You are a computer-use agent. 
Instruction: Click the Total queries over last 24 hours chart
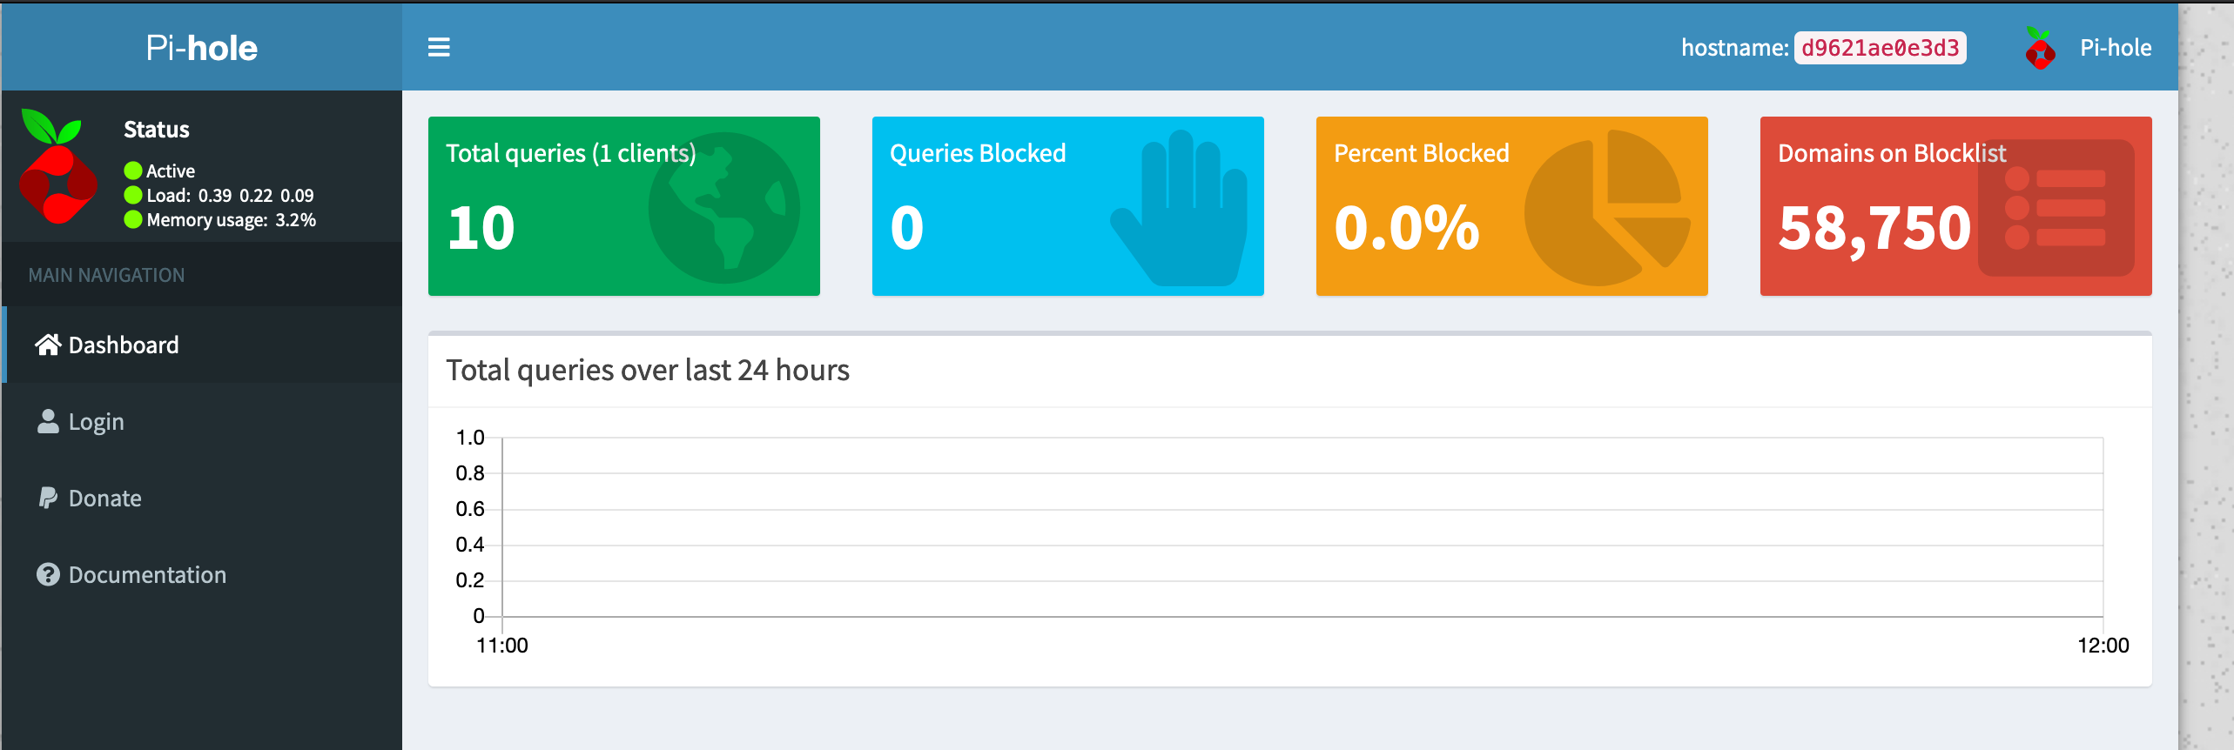coord(1302,528)
